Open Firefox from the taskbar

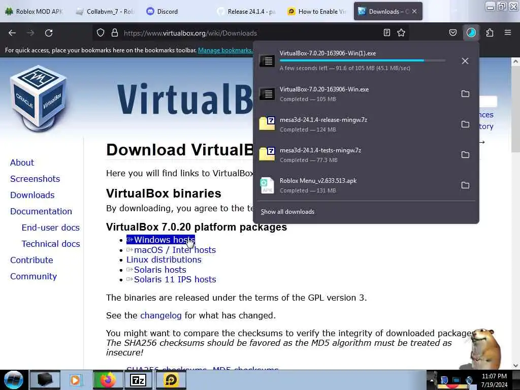[108, 380]
